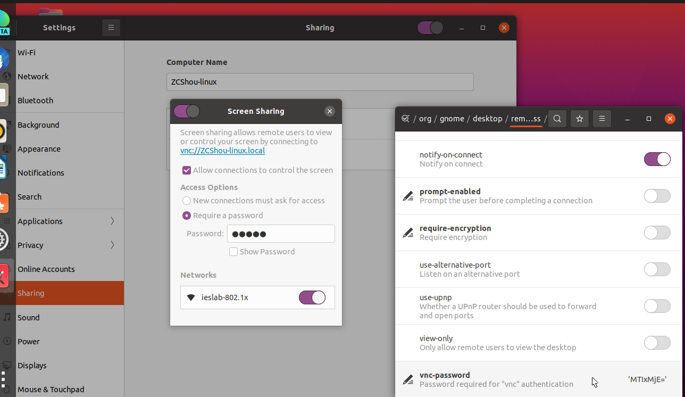
Task: Open Online Accounts panel
Action: [x=62, y=269]
